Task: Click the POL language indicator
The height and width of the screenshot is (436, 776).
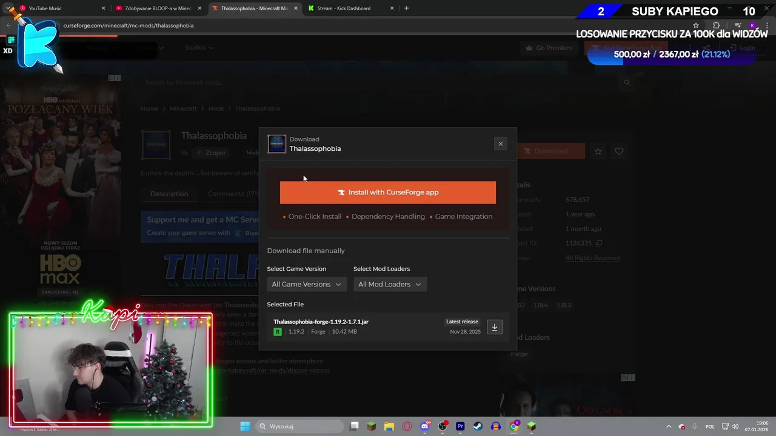Action: 710,426
